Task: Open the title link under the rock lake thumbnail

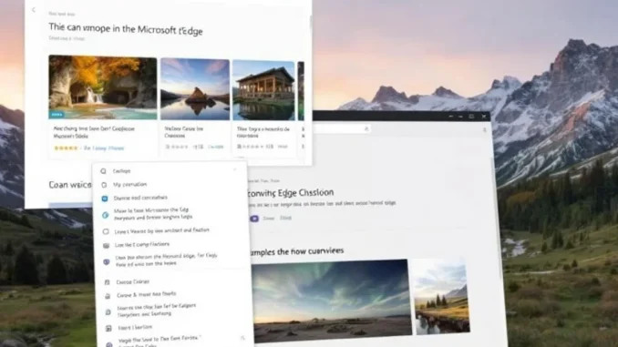Action: pos(183,132)
